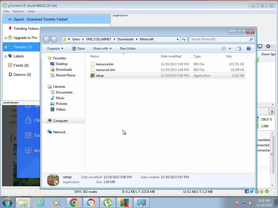The width and height of the screenshot is (278, 208).
Task: Click the taskbar clock showing 5:10 PM
Action: tap(264, 203)
